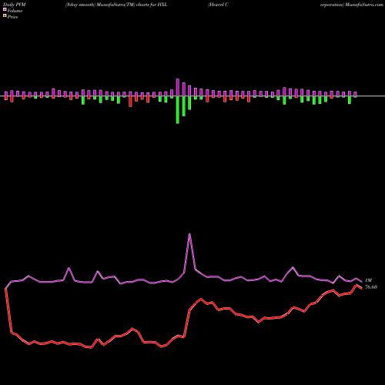Click the 'orporation) MunafaSutra.com' text at top right

pyautogui.click(x=352, y=5)
